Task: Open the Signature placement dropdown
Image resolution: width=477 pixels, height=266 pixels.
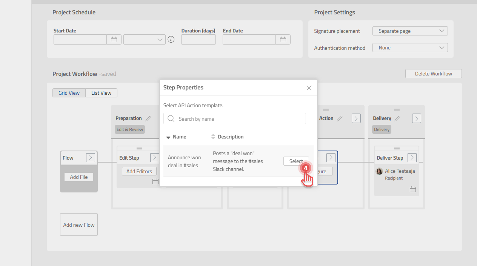Action: [x=410, y=31]
